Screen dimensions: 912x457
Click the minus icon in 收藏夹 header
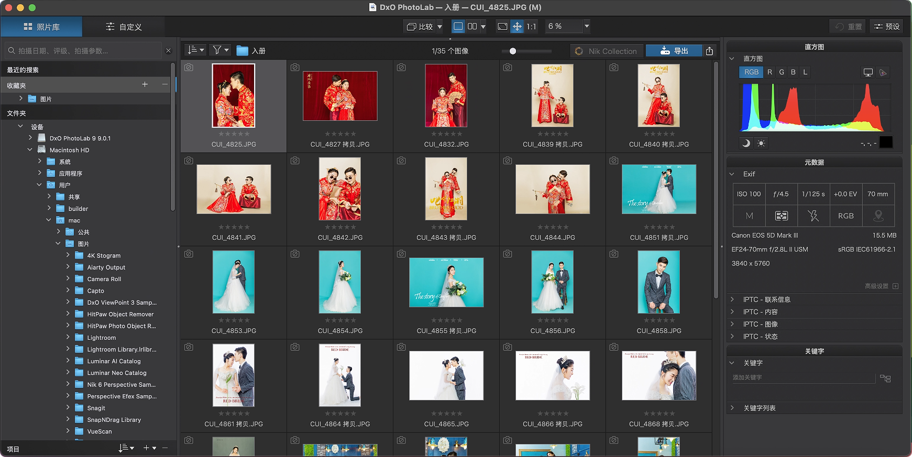(x=164, y=84)
